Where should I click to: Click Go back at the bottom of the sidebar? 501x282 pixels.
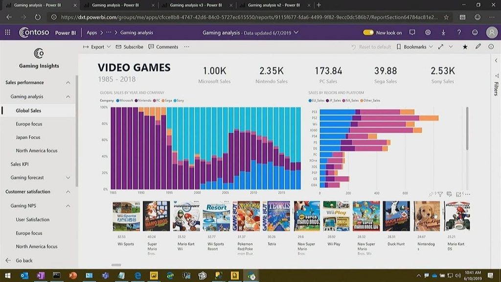click(24, 260)
